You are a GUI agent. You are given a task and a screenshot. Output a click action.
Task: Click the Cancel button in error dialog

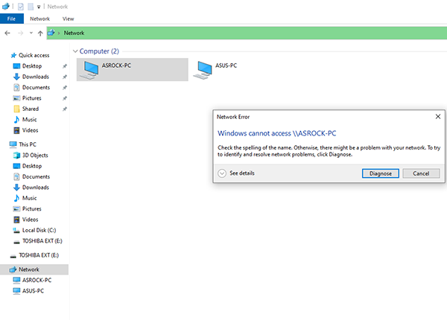point(421,173)
